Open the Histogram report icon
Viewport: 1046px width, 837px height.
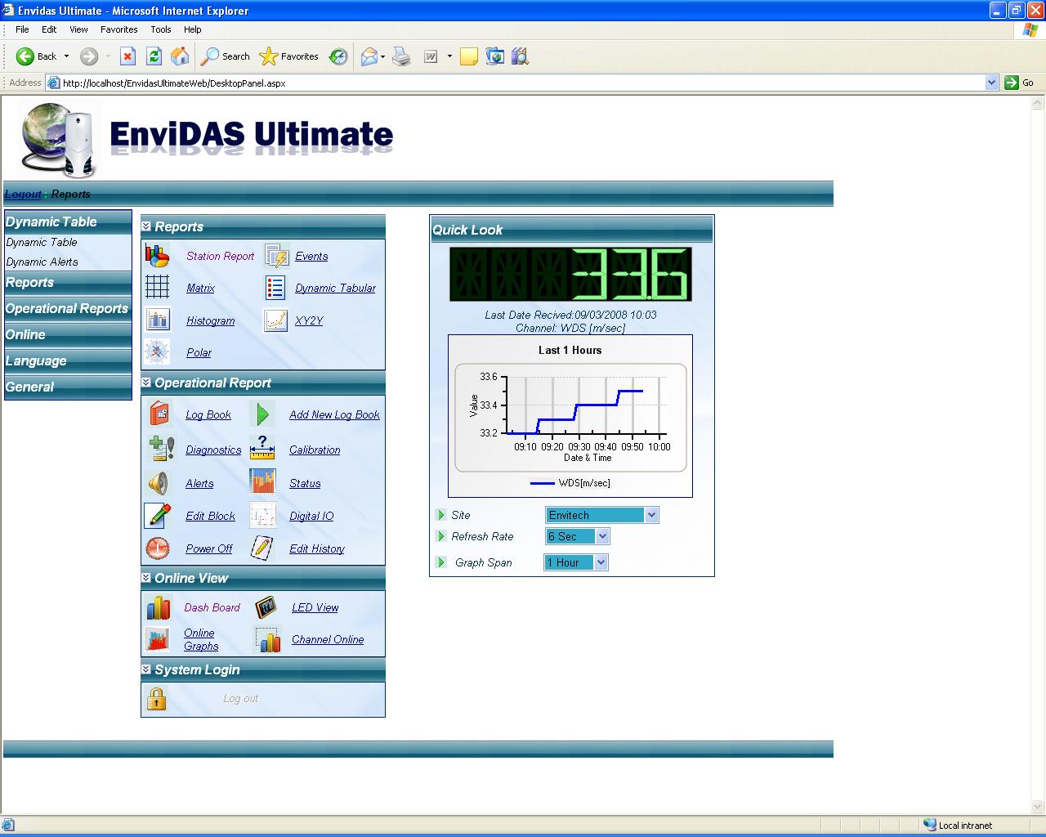158,319
